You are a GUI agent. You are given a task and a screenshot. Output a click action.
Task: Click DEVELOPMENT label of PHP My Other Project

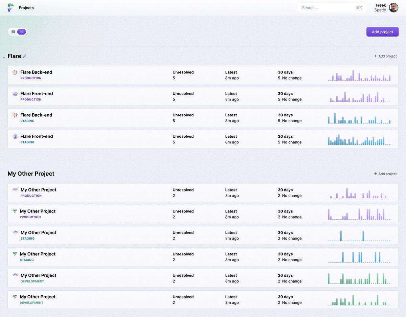point(32,281)
